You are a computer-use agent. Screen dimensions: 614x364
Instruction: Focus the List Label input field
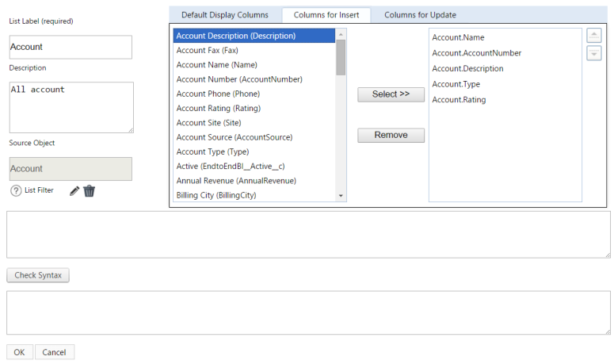71,47
